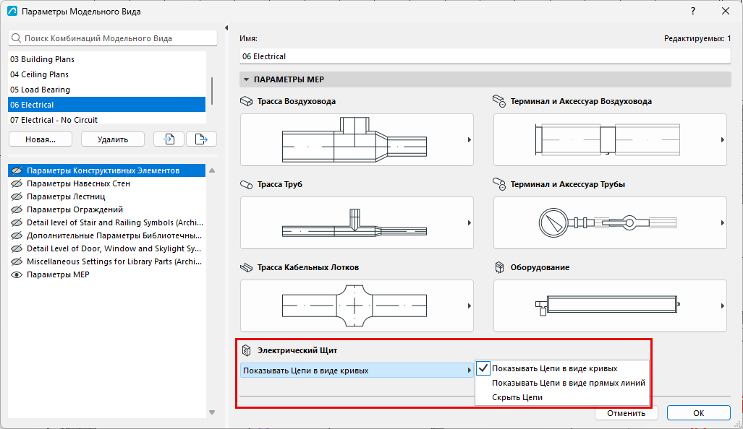Select 03 Building Plans combination
Image resolution: width=743 pixels, height=429 pixels.
coord(106,59)
